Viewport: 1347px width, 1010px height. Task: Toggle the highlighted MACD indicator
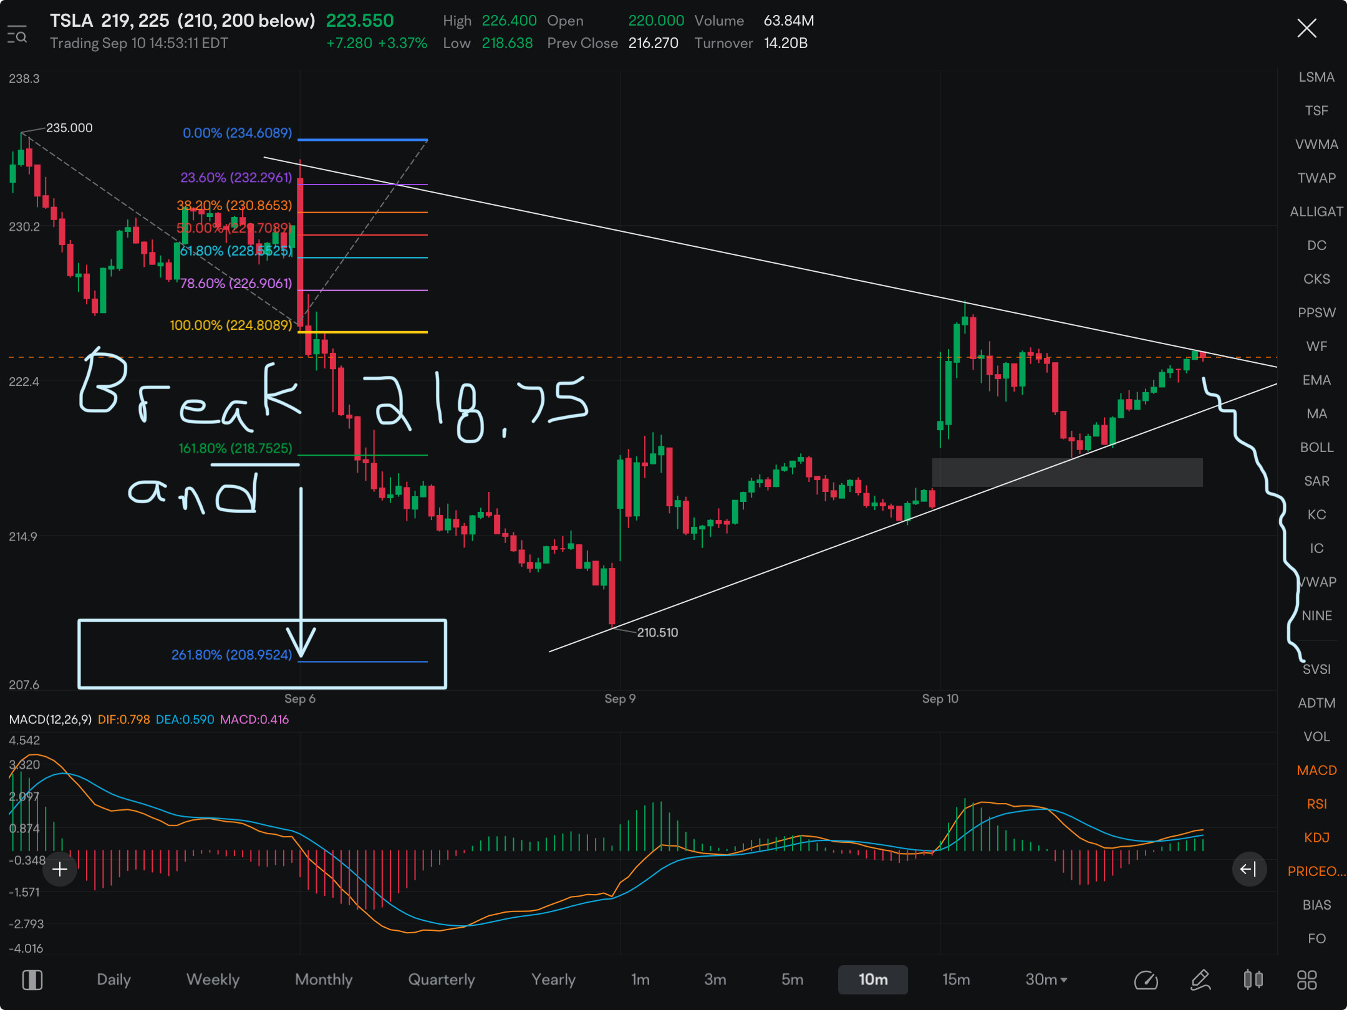(x=1316, y=771)
